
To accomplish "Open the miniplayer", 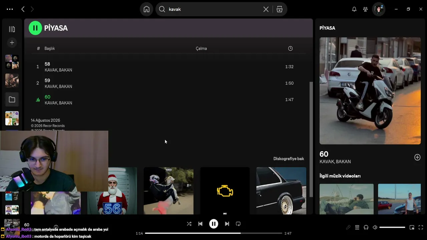I will [x=412, y=227].
